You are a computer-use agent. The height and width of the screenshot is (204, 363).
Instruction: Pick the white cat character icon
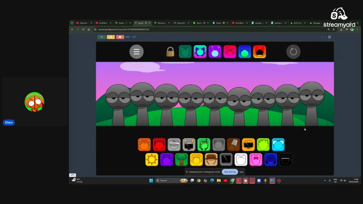tap(241, 160)
